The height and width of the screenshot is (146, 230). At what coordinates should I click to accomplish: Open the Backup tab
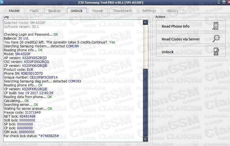[54, 11]
